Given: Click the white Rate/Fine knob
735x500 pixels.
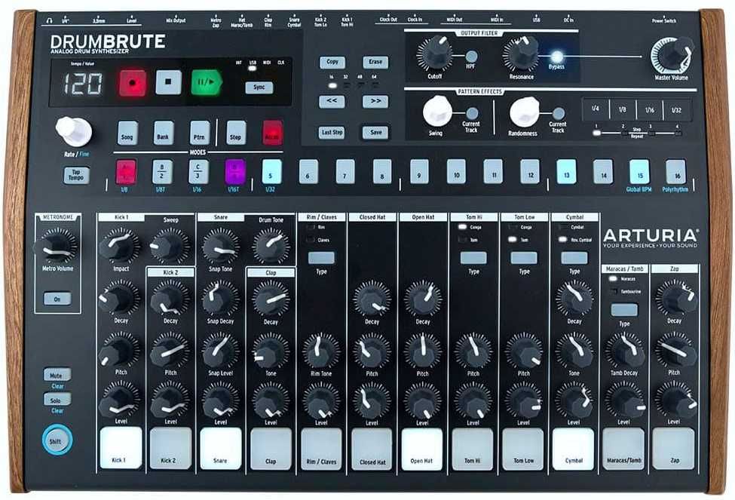Looking at the screenshot, I should click(x=74, y=131).
